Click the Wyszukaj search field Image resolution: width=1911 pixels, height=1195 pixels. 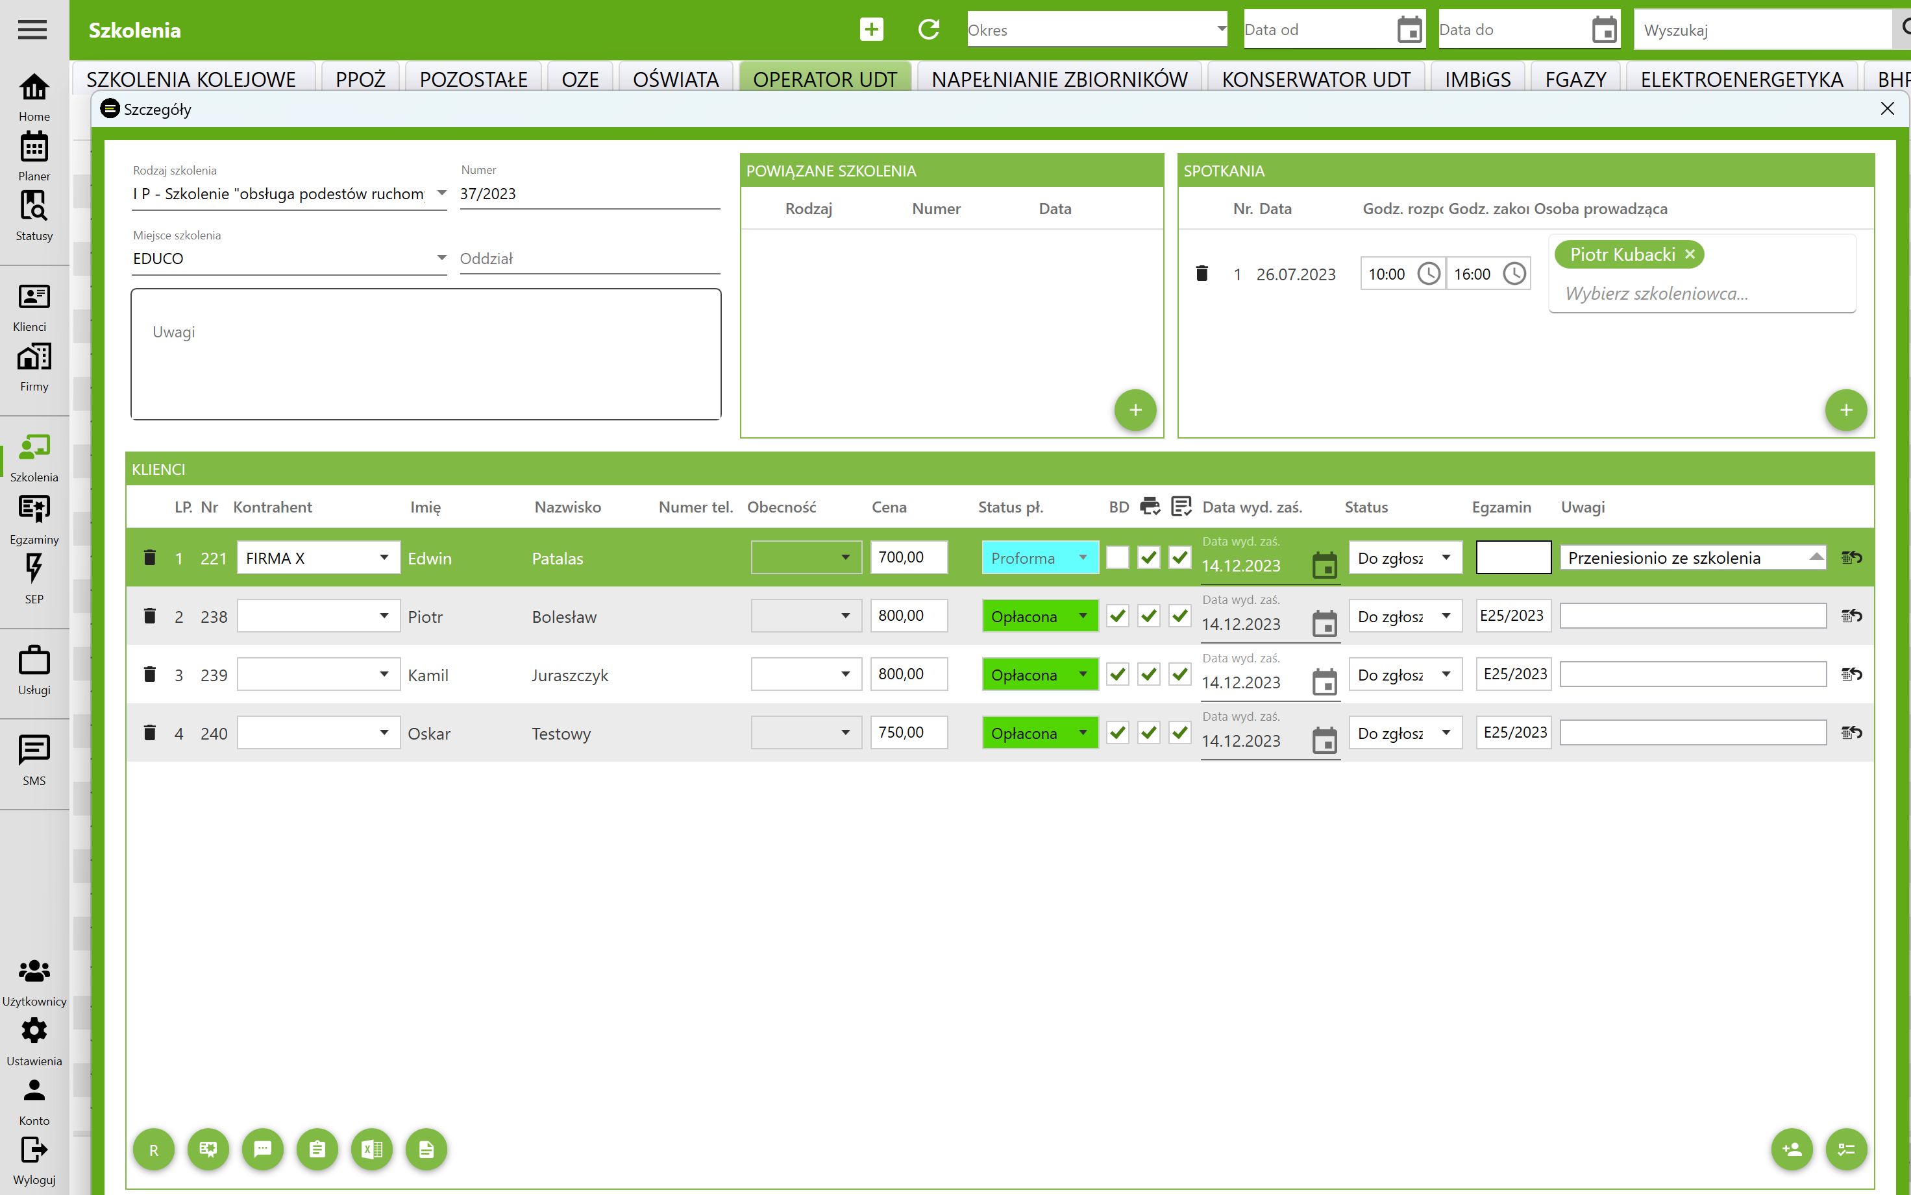tap(1763, 30)
